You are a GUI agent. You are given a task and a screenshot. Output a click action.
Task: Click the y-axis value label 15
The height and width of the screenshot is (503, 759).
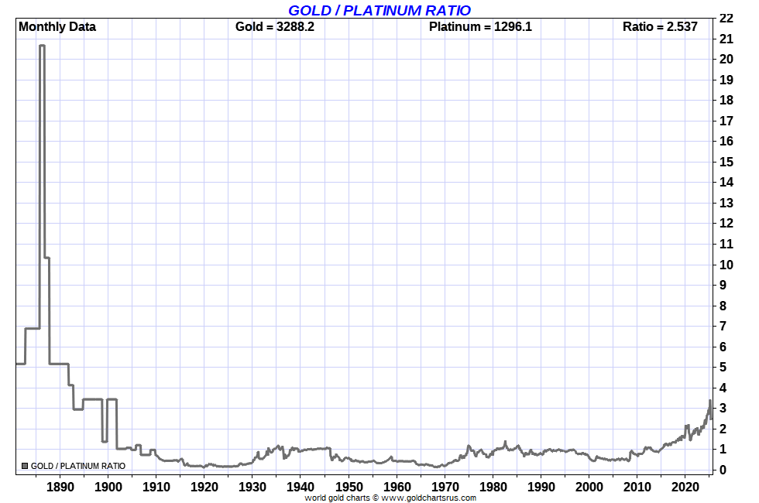coord(726,162)
